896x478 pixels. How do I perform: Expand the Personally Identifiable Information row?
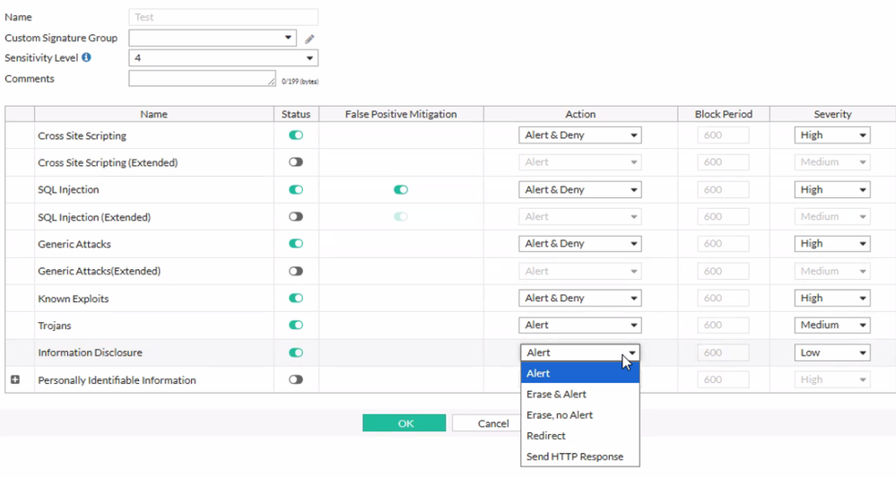pos(15,380)
